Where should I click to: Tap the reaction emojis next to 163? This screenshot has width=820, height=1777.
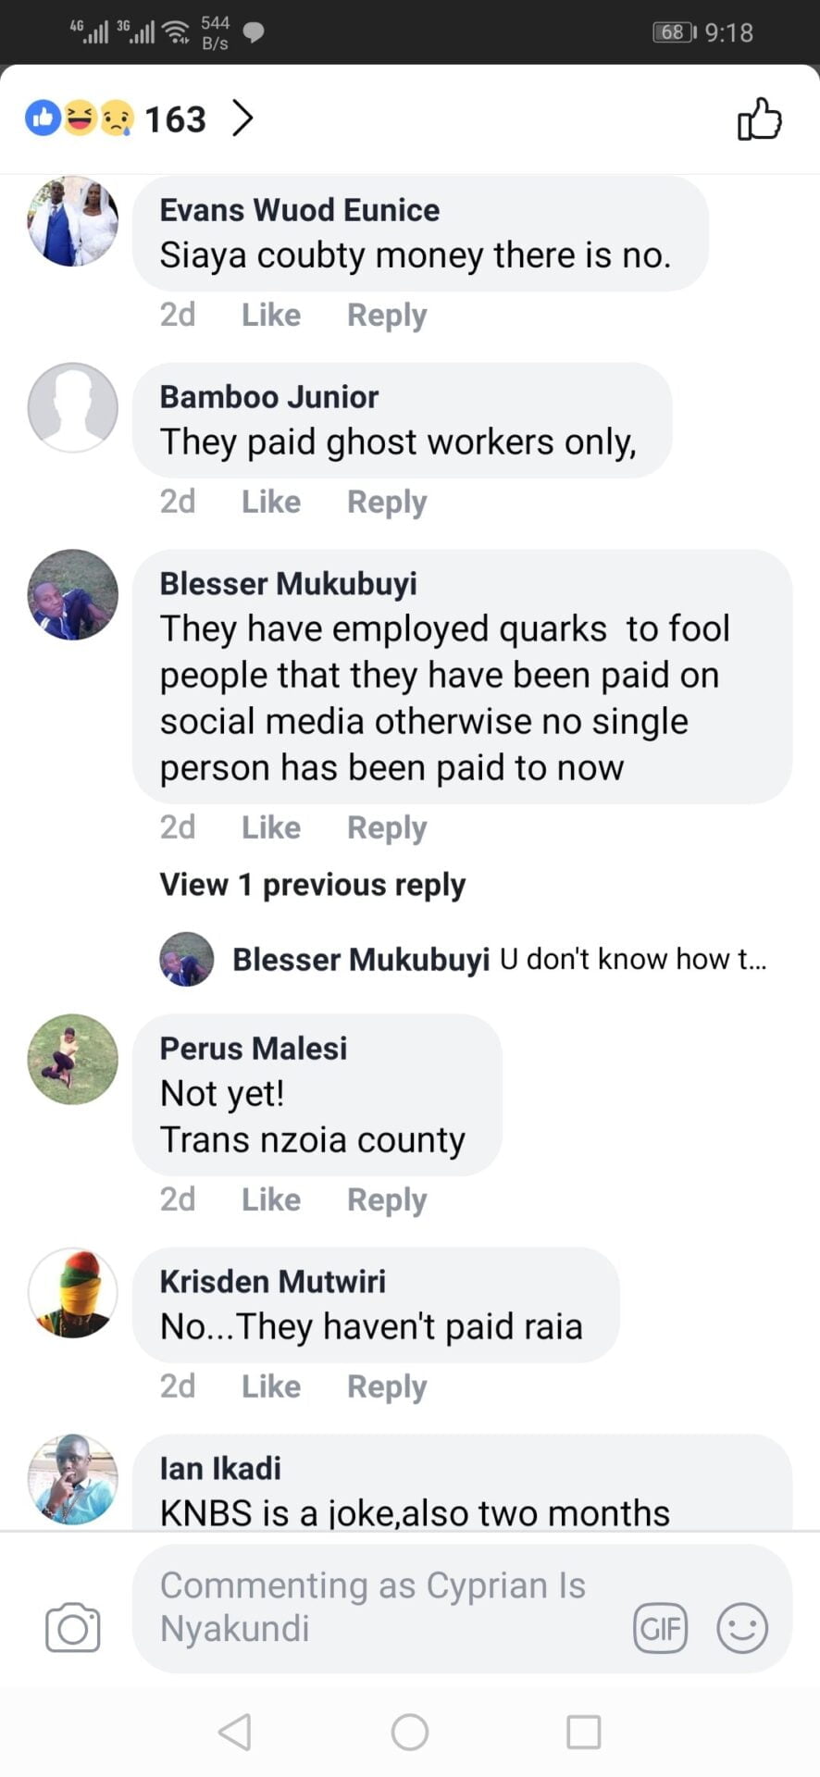(80, 118)
